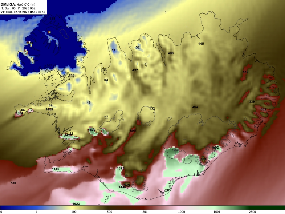Select the map value 1692
Image resolution: width=285 pixels, height=214 pixels.
pos(215,148)
